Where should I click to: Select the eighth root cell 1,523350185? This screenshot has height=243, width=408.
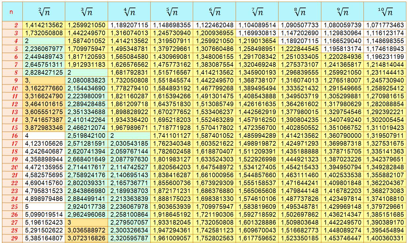[300, 238]
